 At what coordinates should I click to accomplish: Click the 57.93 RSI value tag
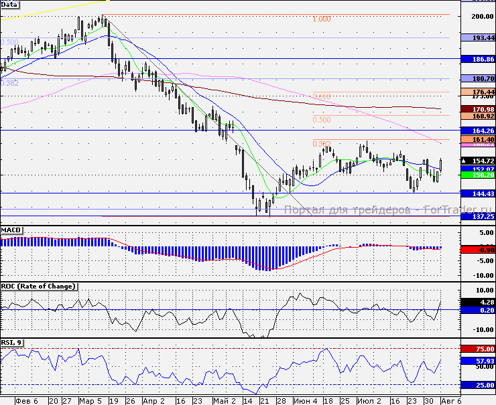(x=483, y=360)
